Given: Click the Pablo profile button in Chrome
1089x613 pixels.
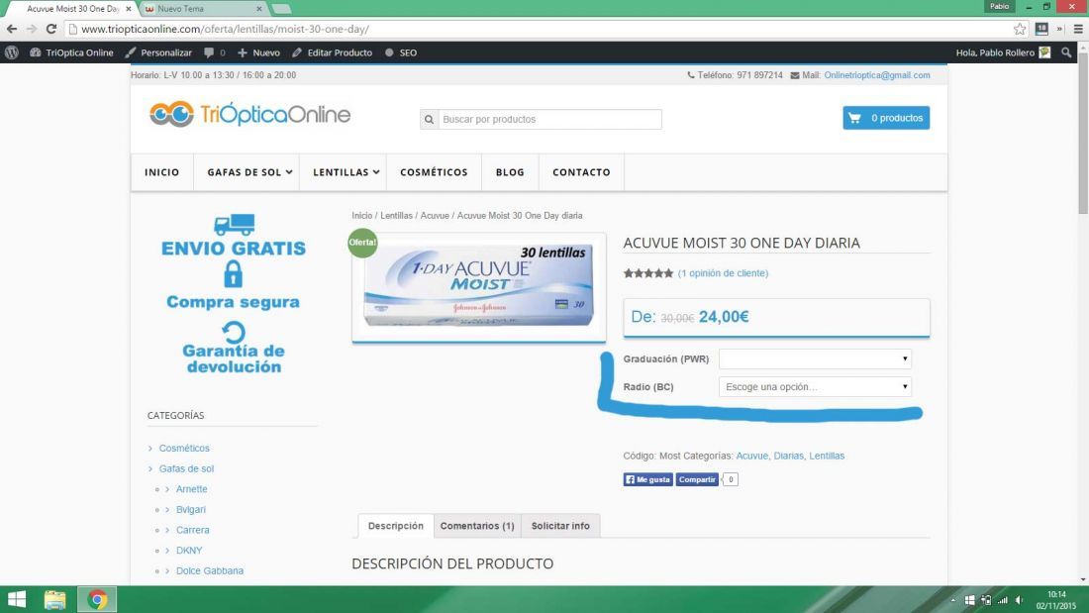Looking at the screenshot, I should tap(1000, 6).
